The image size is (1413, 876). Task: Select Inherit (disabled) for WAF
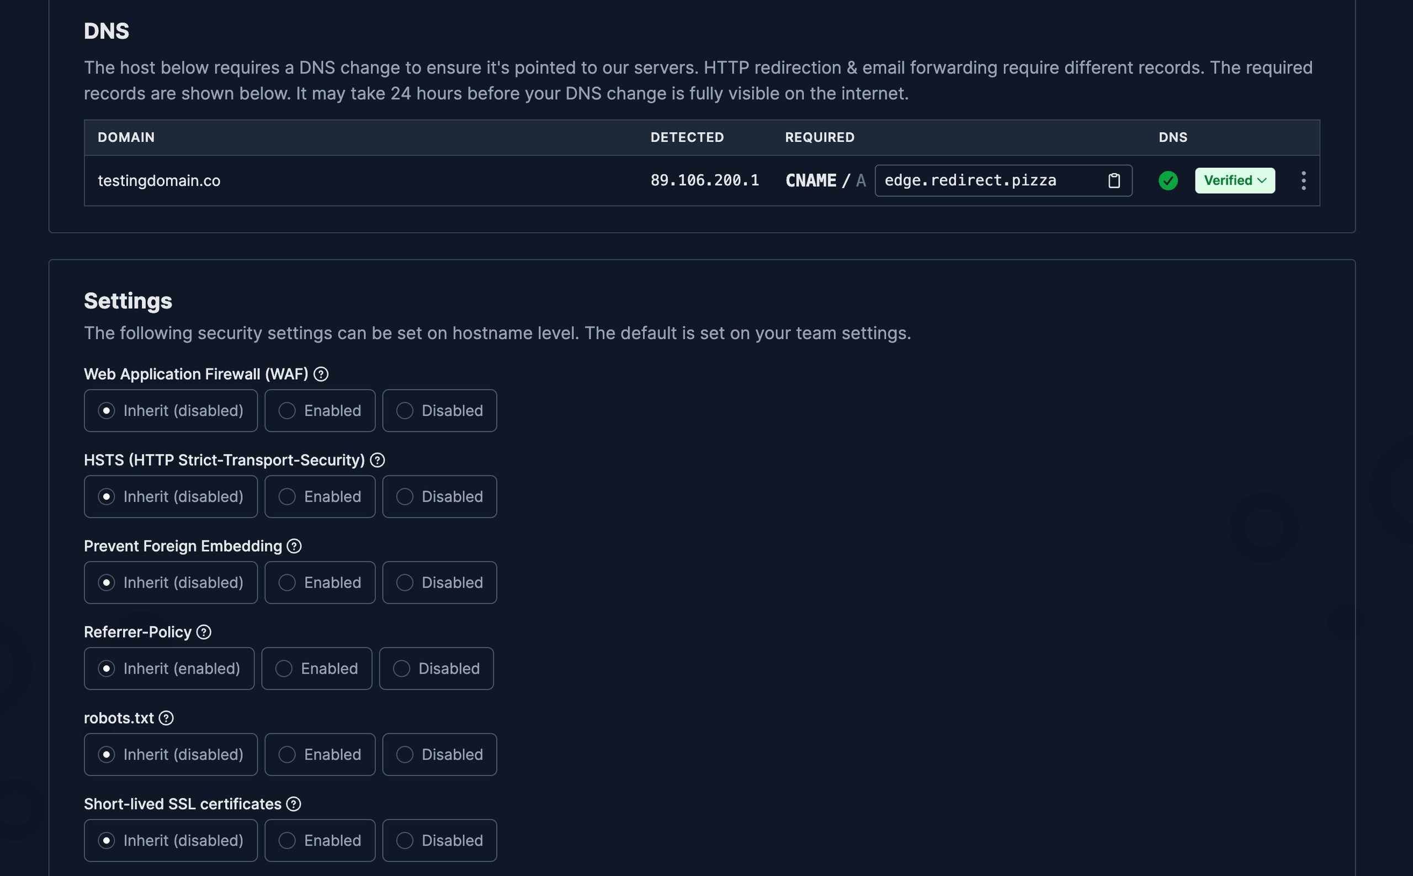click(x=171, y=411)
